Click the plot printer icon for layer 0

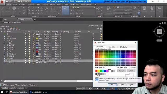point(93,34)
